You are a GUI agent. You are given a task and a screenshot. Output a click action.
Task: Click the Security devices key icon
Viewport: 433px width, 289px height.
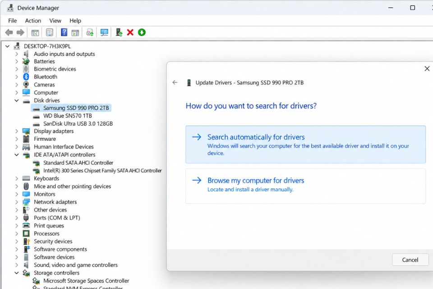pos(26,241)
